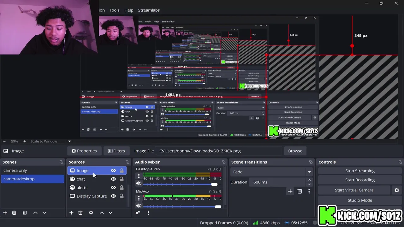Select the Display Capture source
The image size is (404, 227).
pyautogui.click(x=92, y=196)
